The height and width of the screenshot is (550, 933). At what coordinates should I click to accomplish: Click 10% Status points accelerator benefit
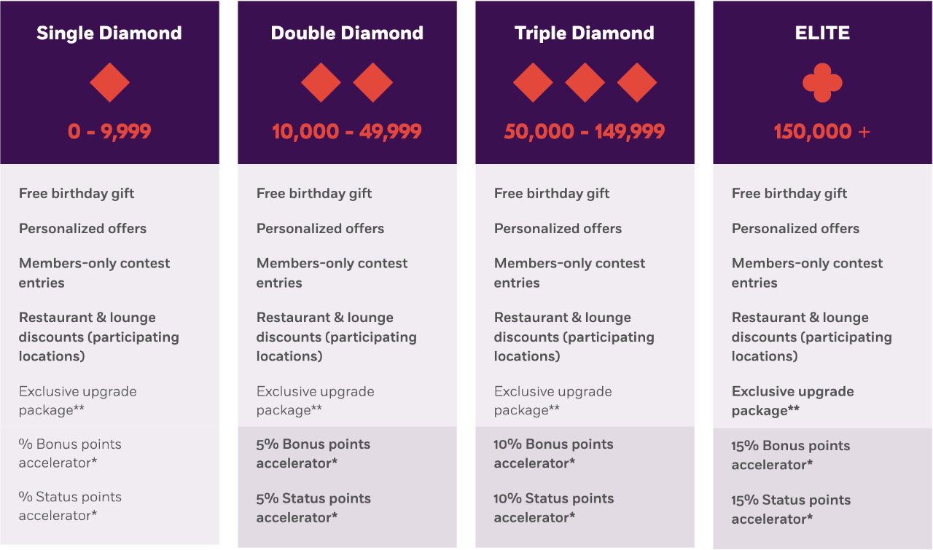(554, 508)
